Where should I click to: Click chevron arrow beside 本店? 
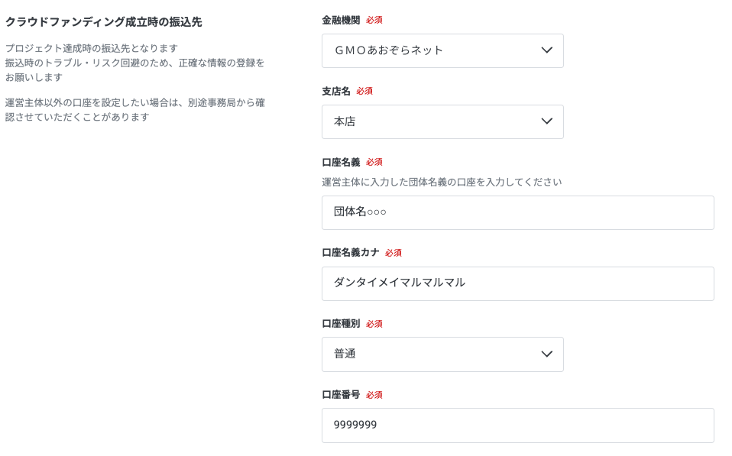point(546,121)
